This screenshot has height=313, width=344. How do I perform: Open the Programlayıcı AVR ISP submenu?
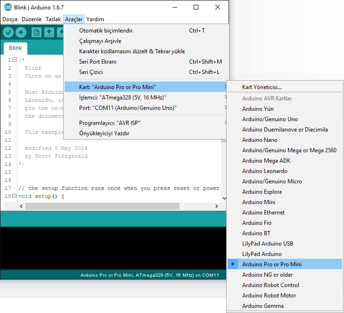click(146, 123)
